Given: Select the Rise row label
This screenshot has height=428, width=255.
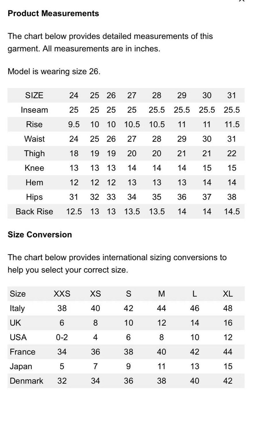Looking at the screenshot, I should pyautogui.click(x=34, y=125).
